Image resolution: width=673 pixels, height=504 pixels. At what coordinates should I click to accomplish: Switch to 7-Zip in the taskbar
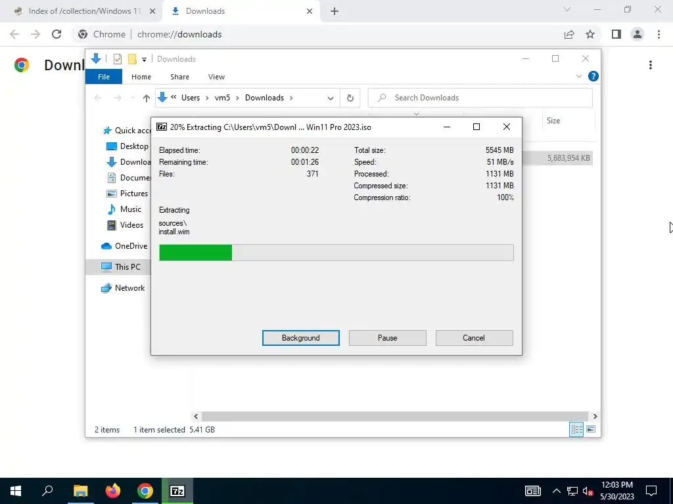(x=177, y=491)
